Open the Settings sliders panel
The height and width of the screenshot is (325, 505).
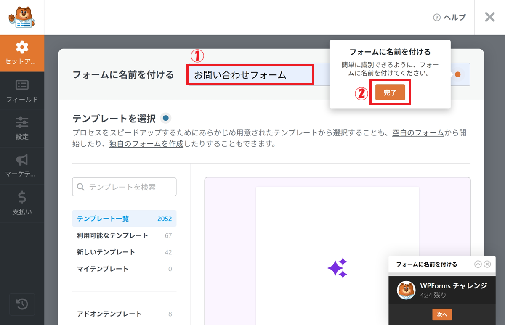[x=22, y=128]
